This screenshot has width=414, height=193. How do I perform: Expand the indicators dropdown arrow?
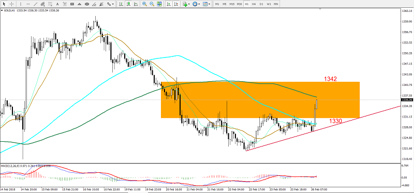point(189,4)
